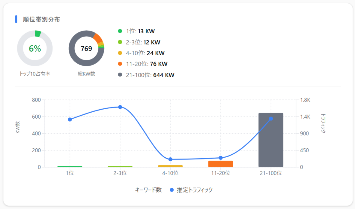
Task: Click the 順位帯別分布 section heading
Action: [x=41, y=20]
